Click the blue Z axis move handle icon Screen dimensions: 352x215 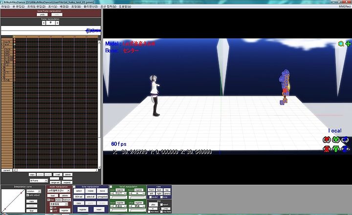point(345,149)
